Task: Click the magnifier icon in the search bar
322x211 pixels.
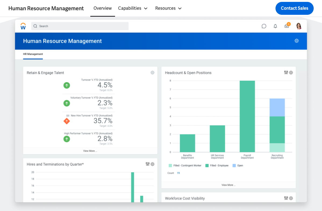Action: [35, 26]
